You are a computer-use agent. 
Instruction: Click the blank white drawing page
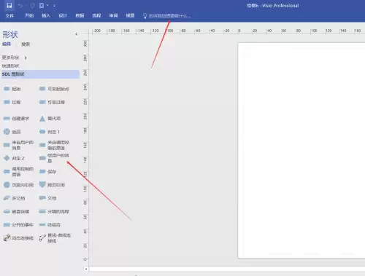[301, 150]
